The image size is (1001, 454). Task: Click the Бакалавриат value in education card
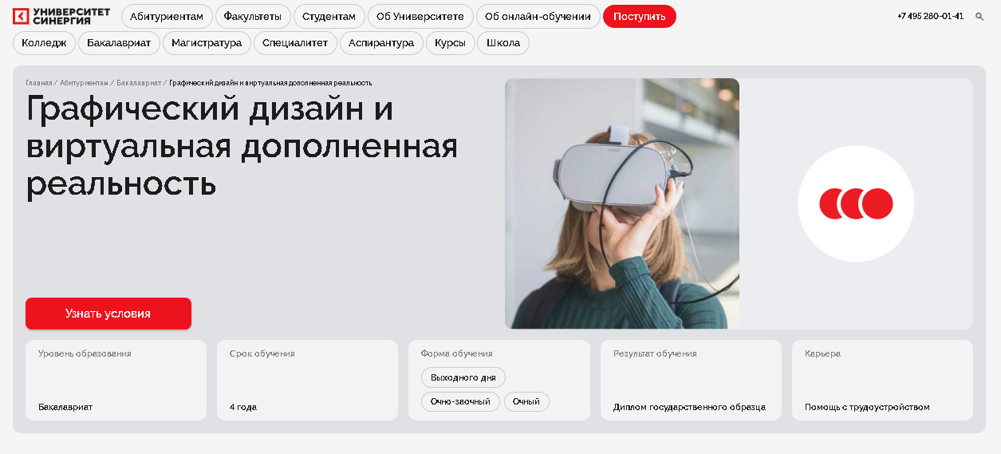(65, 407)
